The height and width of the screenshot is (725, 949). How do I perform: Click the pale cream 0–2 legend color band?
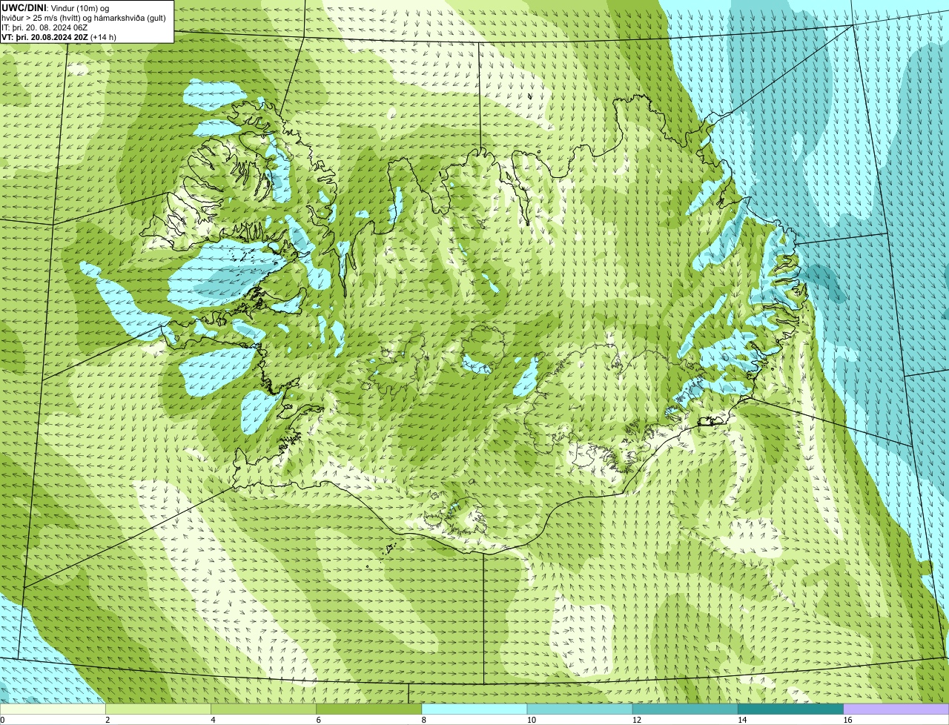(53, 709)
